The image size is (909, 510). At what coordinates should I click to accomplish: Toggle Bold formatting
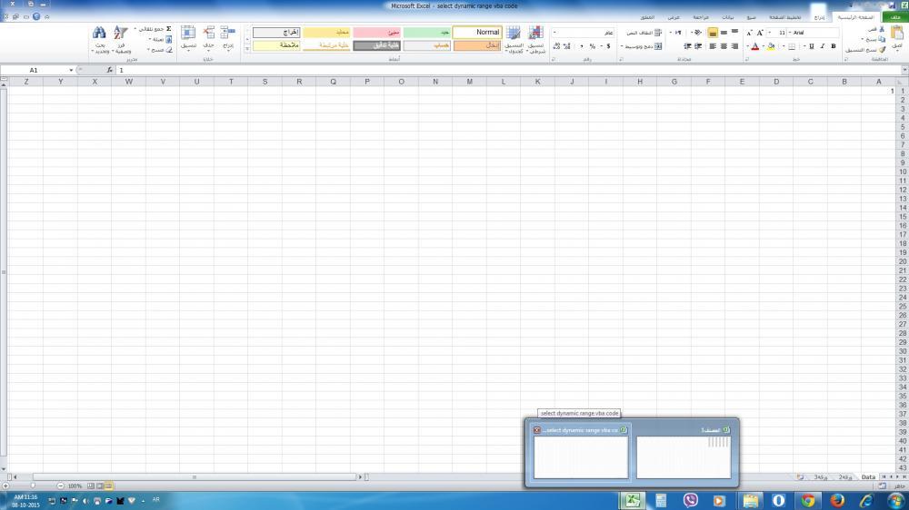click(x=834, y=46)
